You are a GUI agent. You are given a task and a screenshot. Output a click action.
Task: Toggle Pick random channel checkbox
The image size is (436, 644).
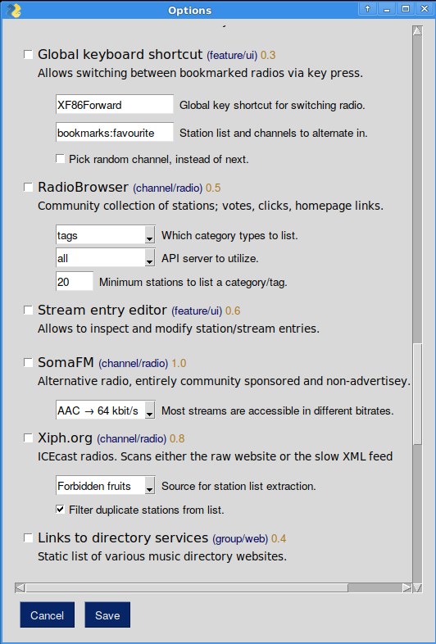60,158
